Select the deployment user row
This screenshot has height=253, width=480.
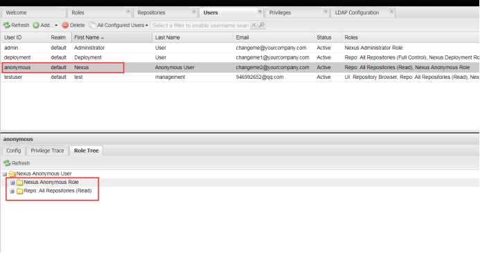tap(240, 57)
